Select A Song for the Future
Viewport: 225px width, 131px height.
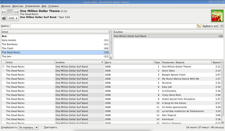111,103
